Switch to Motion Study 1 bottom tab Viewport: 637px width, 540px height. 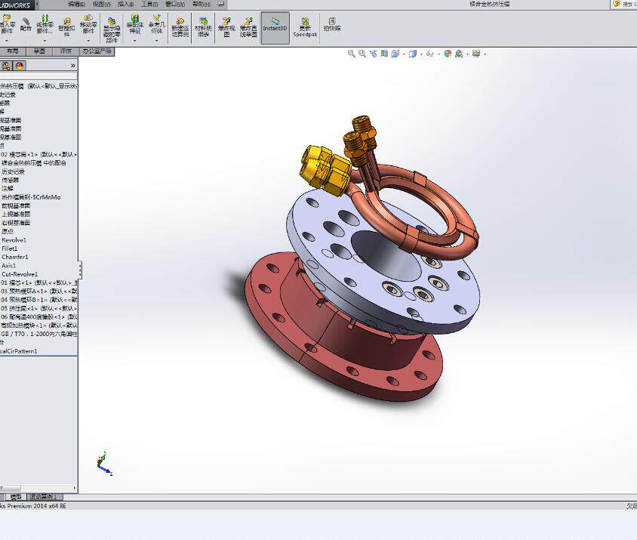tap(45, 497)
